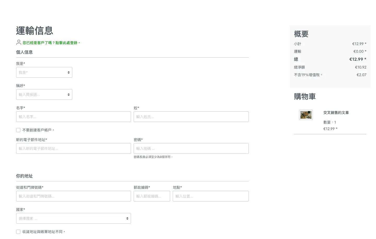The width and height of the screenshot is (376, 239).
Task: Click the product thumbnail under 購物車
Action: pyautogui.click(x=306, y=115)
